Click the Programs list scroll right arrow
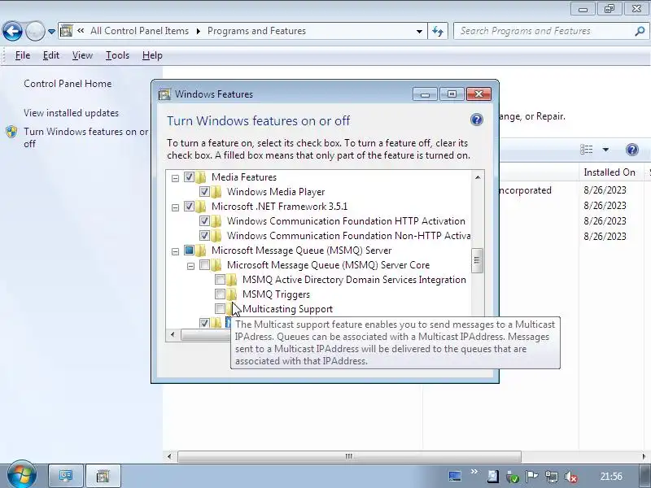 (644, 456)
